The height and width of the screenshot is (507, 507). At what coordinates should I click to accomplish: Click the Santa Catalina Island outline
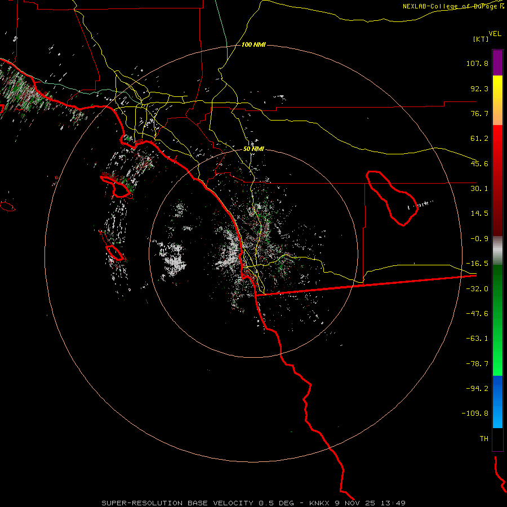(116, 187)
